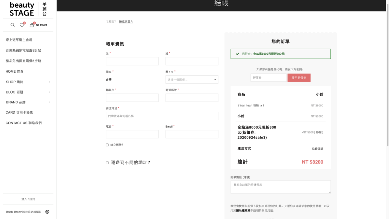The width and height of the screenshot is (389, 219).
Task: Click the NT $8200 total amount
Action: [x=312, y=162]
